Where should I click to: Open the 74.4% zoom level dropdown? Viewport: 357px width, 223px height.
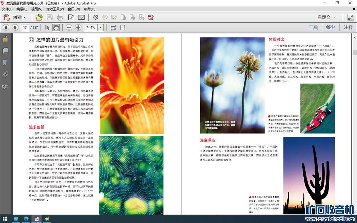tap(101, 28)
